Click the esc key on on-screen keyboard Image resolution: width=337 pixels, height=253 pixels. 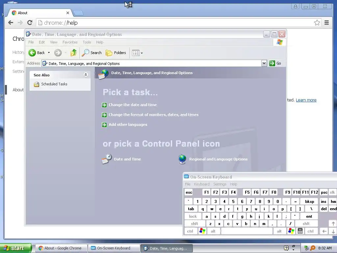[189, 192]
